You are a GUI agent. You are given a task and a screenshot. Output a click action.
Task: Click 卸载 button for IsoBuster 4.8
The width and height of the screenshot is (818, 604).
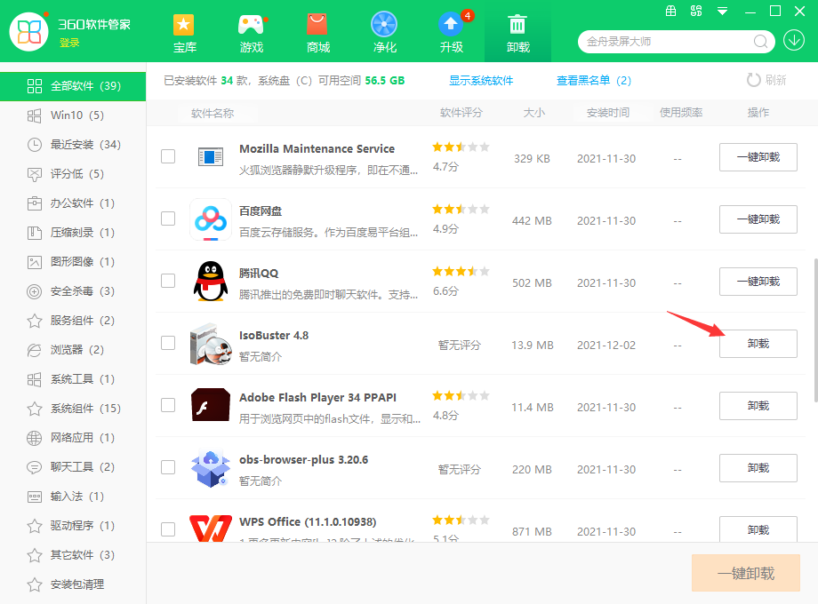coord(758,344)
